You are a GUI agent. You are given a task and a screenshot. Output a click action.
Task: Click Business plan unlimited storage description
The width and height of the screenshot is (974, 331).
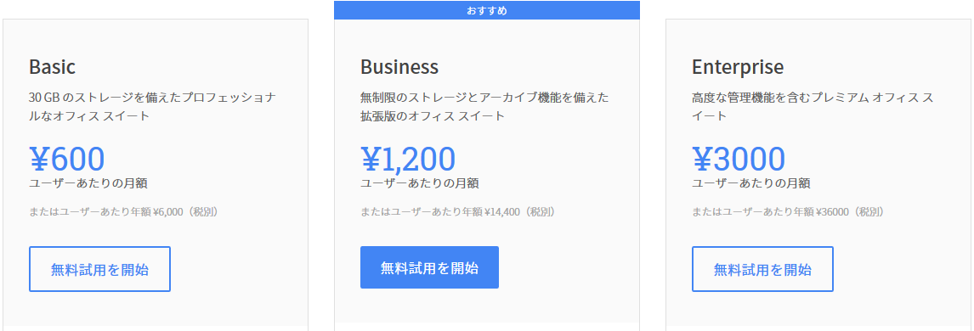click(484, 107)
